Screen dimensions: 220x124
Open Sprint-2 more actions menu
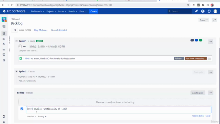(211, 72)
